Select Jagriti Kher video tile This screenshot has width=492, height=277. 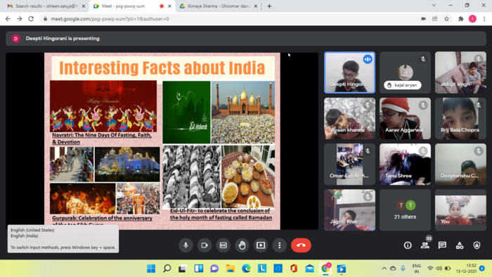[349, 210]
